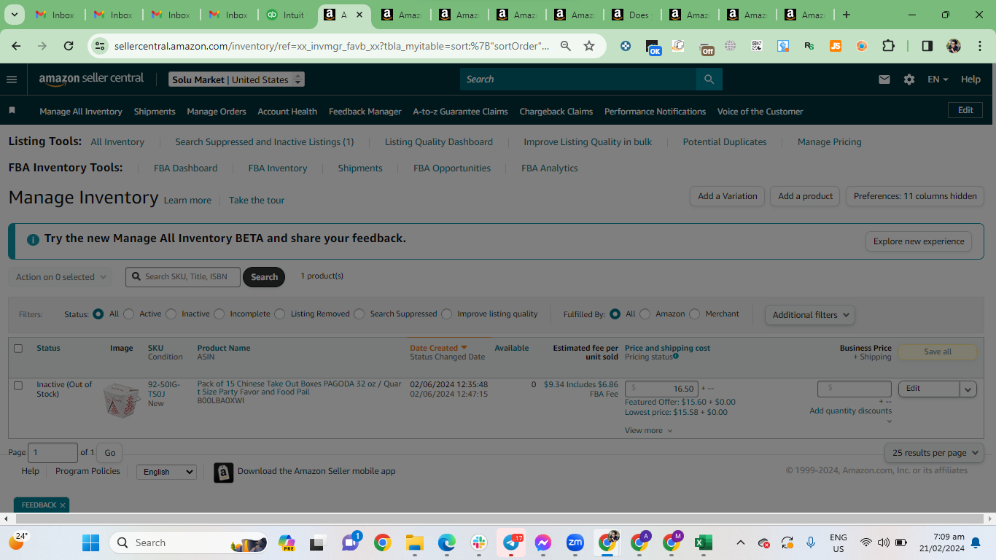Open the Solu Market United States account switcher

(x=236, y=79)
